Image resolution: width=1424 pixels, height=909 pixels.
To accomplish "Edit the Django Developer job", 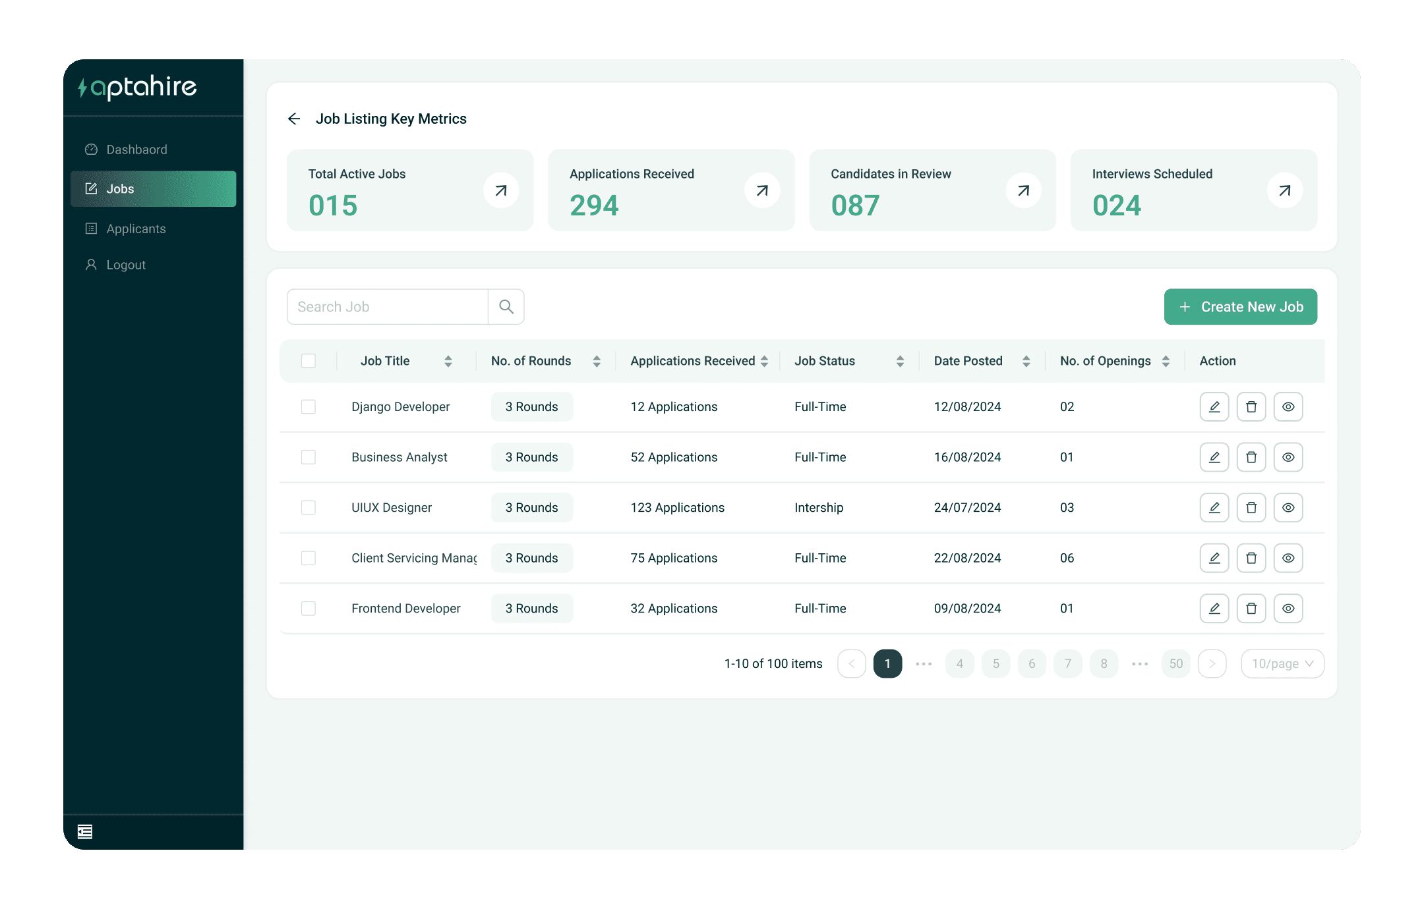I will [x=1214, y=407].
